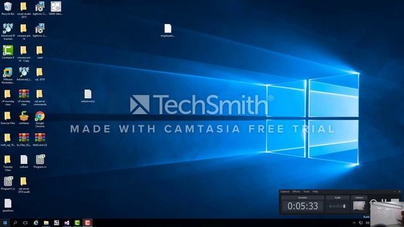The width and height of the screenshot is (404, 227).
Task: Open Task View from the taskbar
Action: (x=25, y=223)
